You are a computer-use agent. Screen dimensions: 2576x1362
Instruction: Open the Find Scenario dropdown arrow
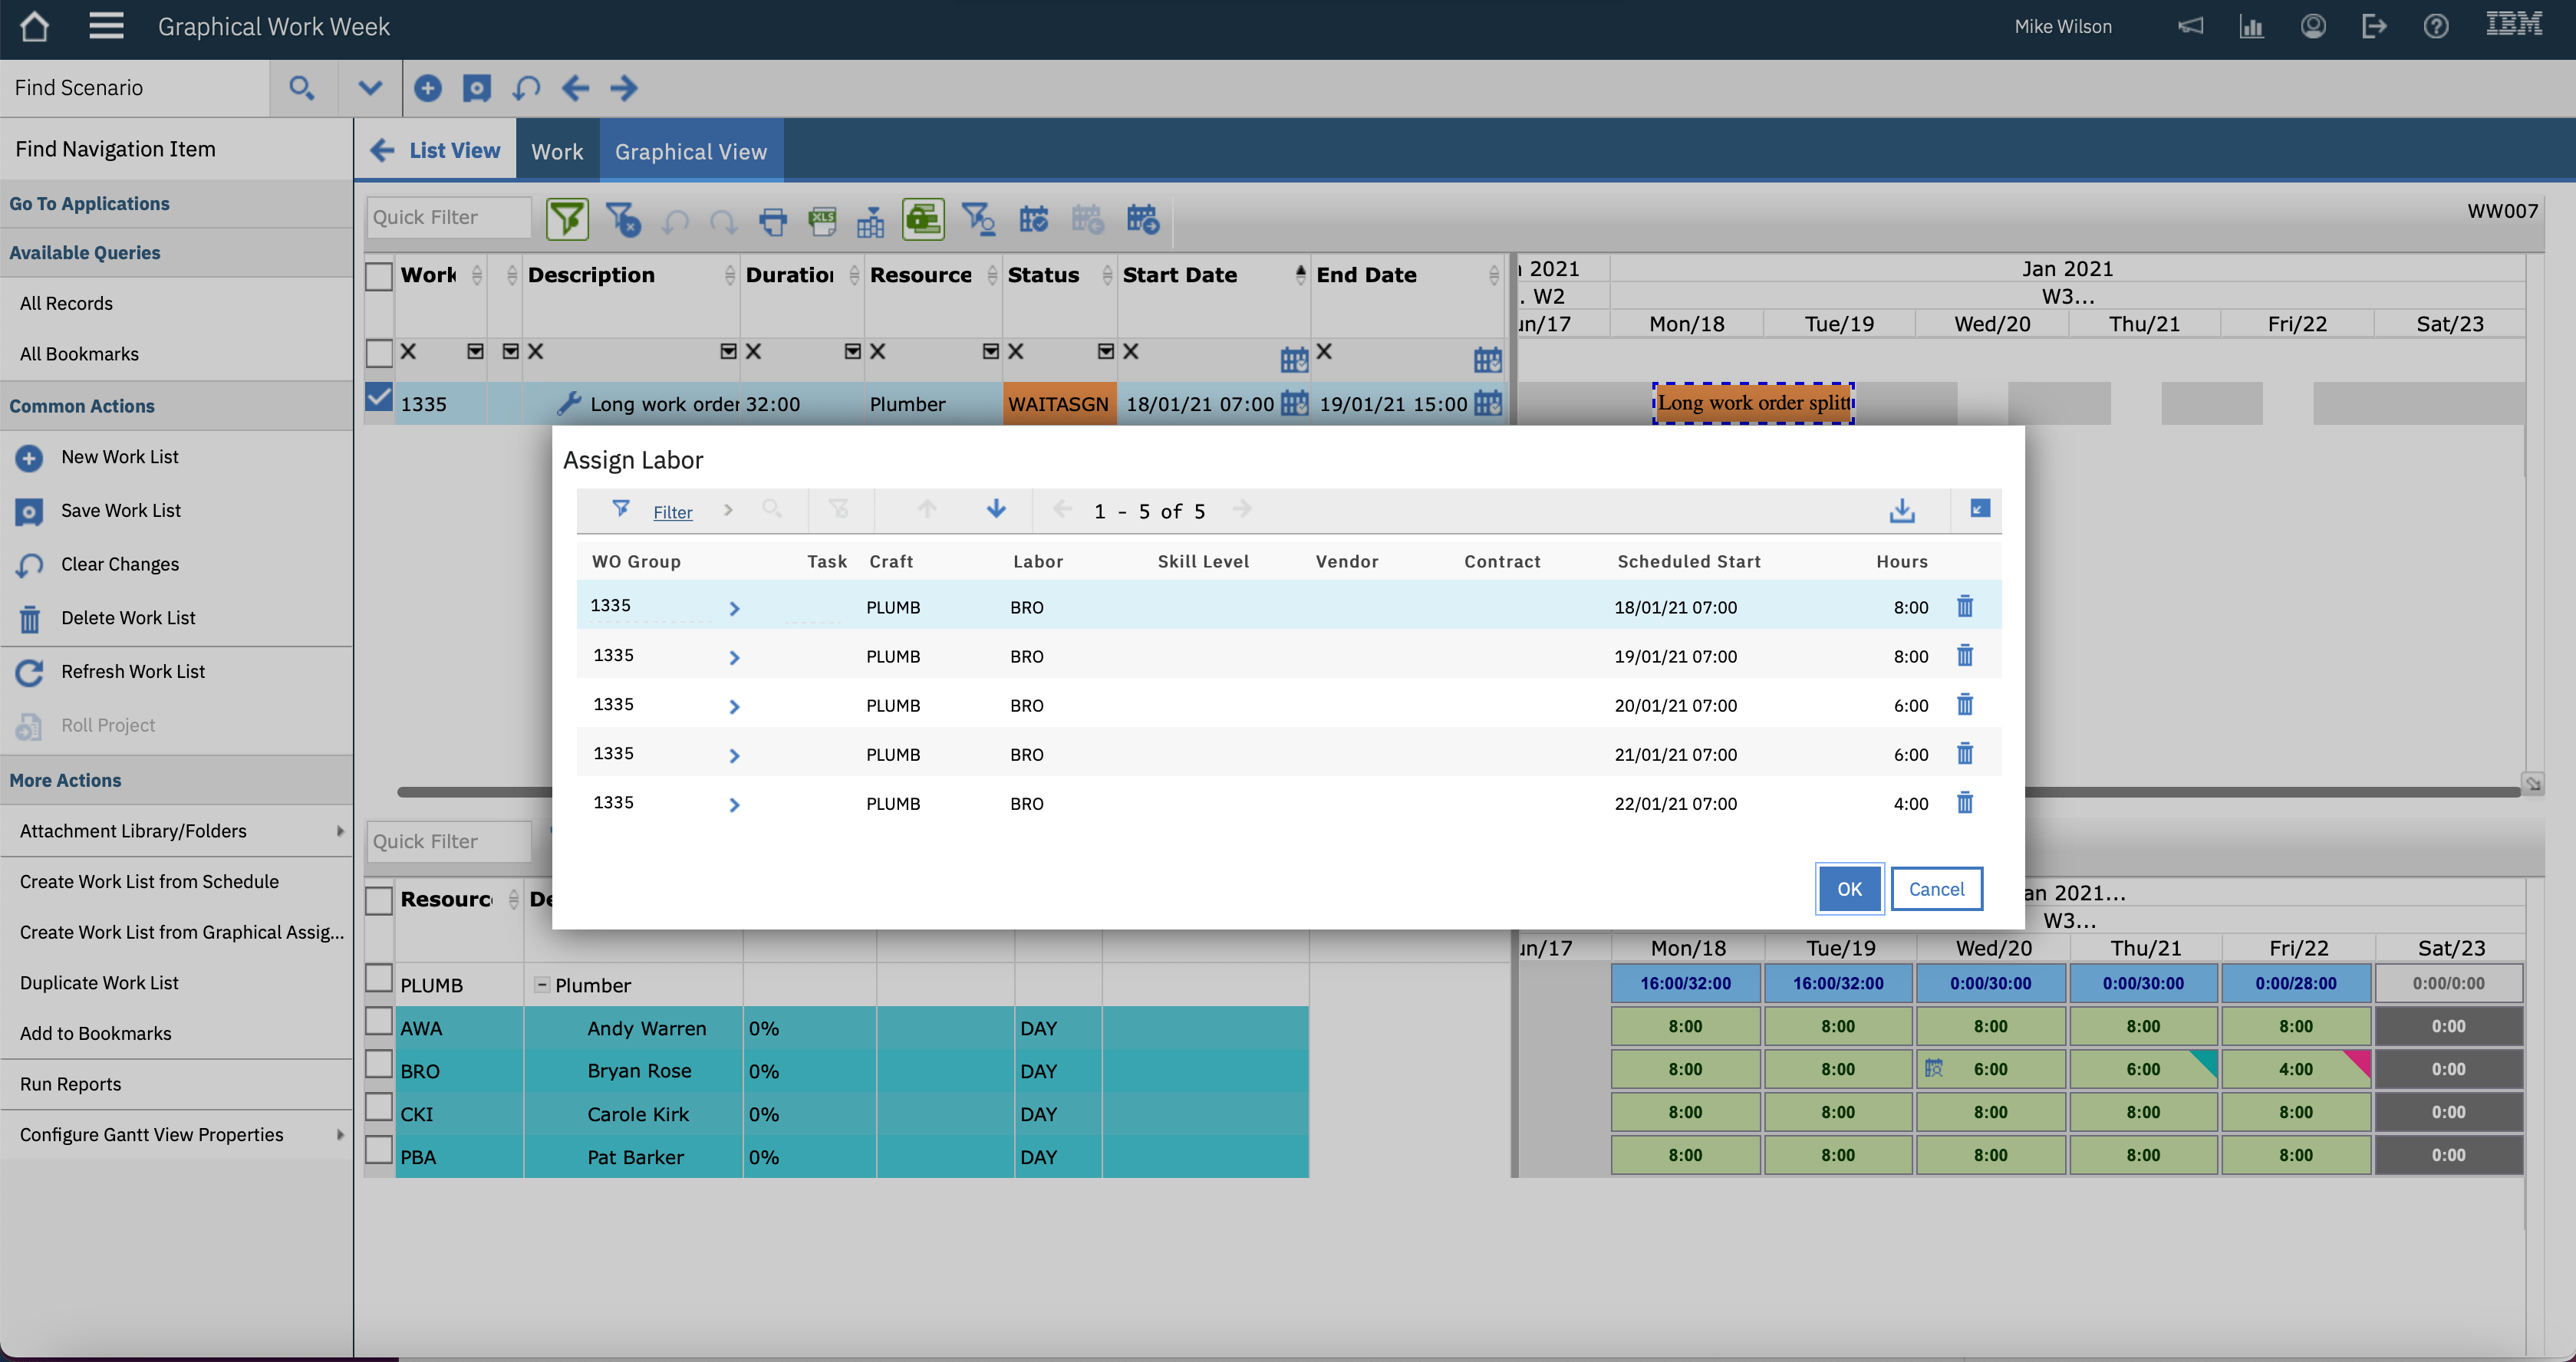point(370,88)
